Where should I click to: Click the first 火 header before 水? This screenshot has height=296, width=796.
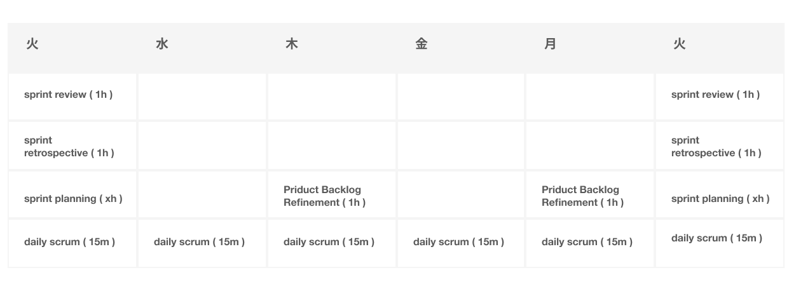pyautogui.click(x=32, y=44)
